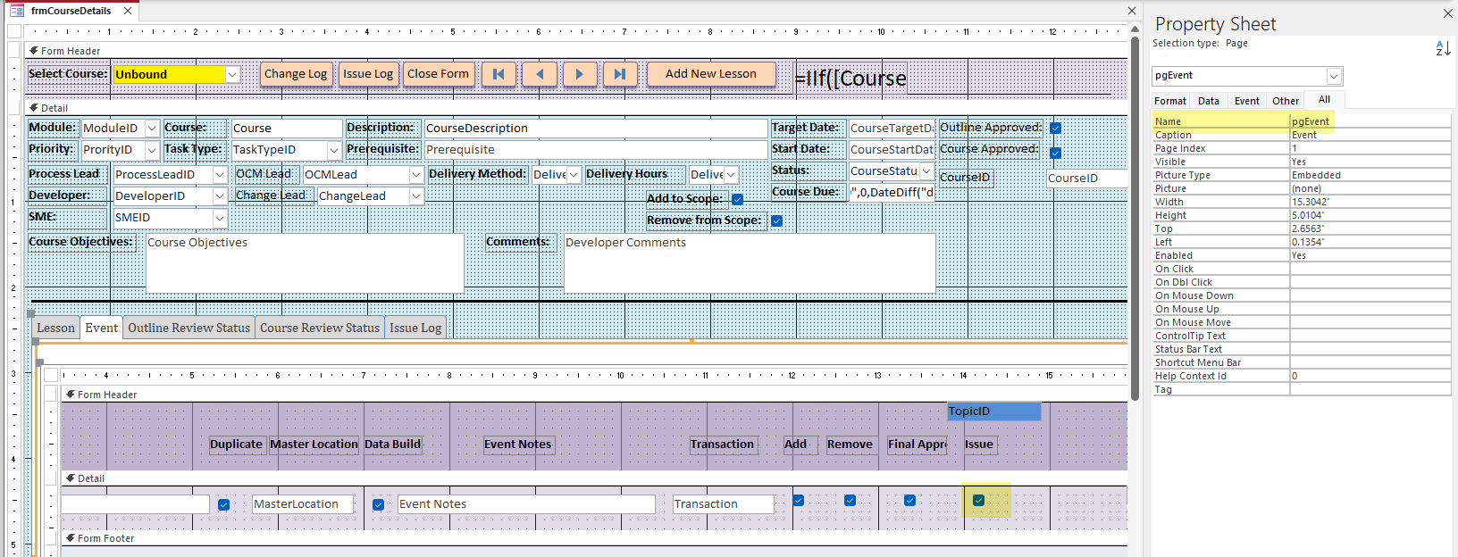
Task: Open the DeveloperID combo box arrow
Action: tap(220, 196)
